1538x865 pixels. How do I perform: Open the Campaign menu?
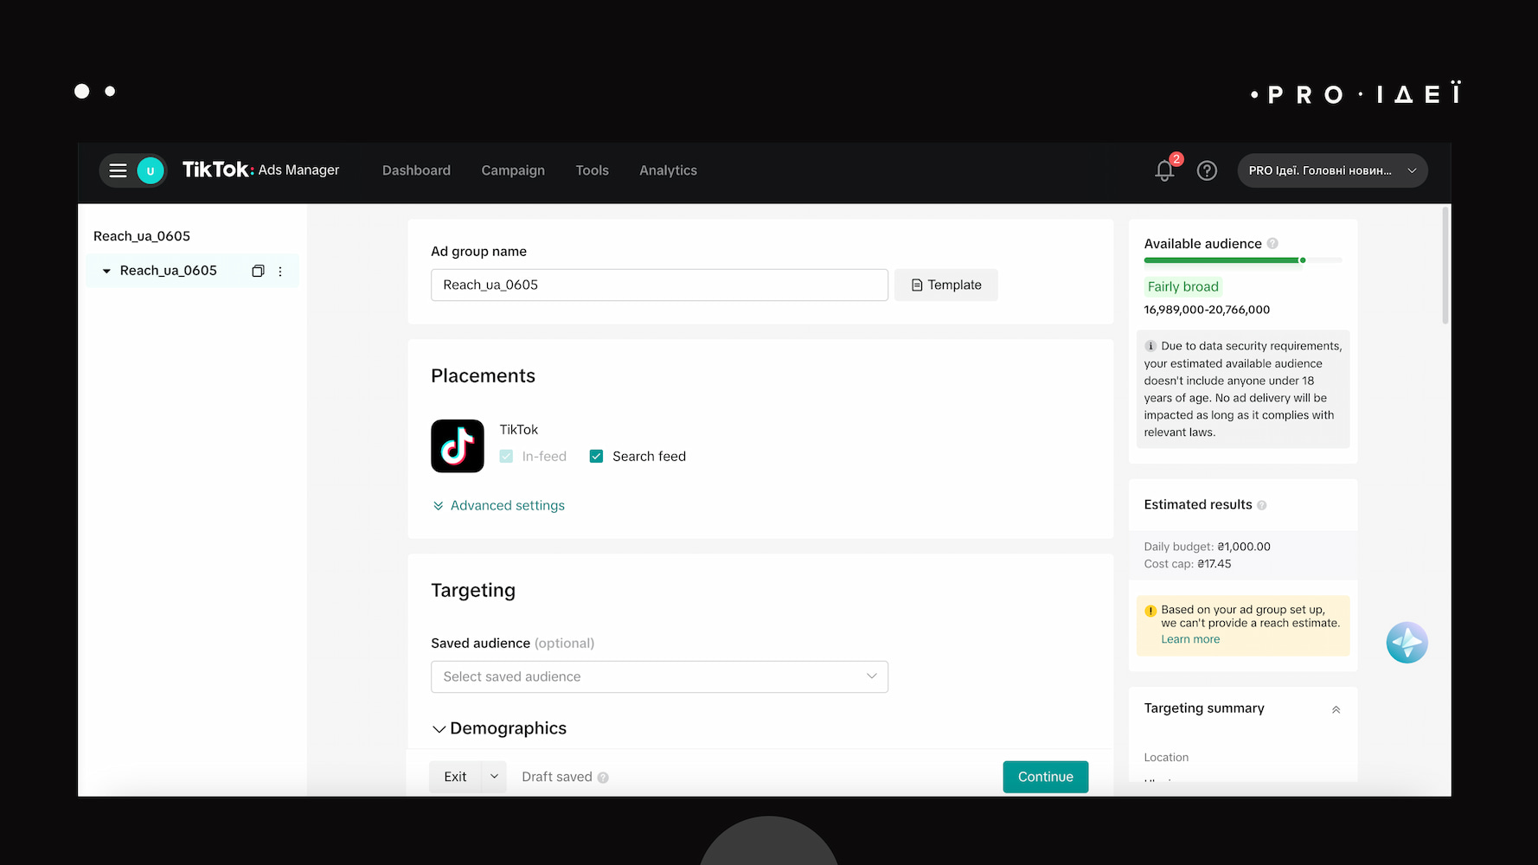(513, 170)
